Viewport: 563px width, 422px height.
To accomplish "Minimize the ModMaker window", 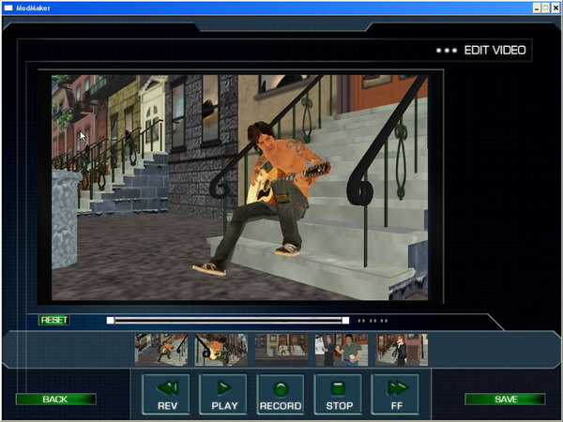I will [x=537, y=8].
